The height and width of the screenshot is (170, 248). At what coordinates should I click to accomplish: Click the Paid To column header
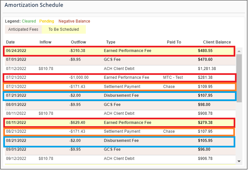click(174, 42)
